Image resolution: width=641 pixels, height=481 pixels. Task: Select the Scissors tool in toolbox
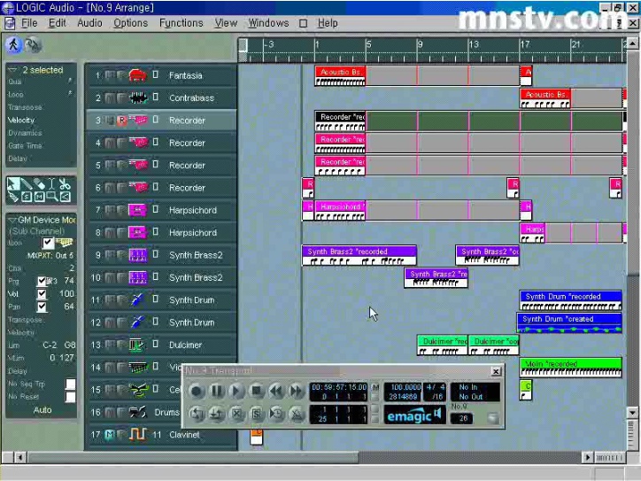[65, 184]
